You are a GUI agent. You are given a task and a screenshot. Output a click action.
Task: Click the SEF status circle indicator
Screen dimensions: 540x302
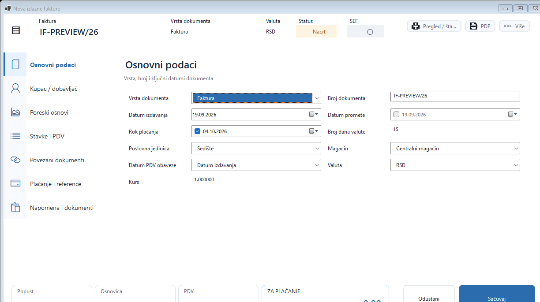pos(370,32)
